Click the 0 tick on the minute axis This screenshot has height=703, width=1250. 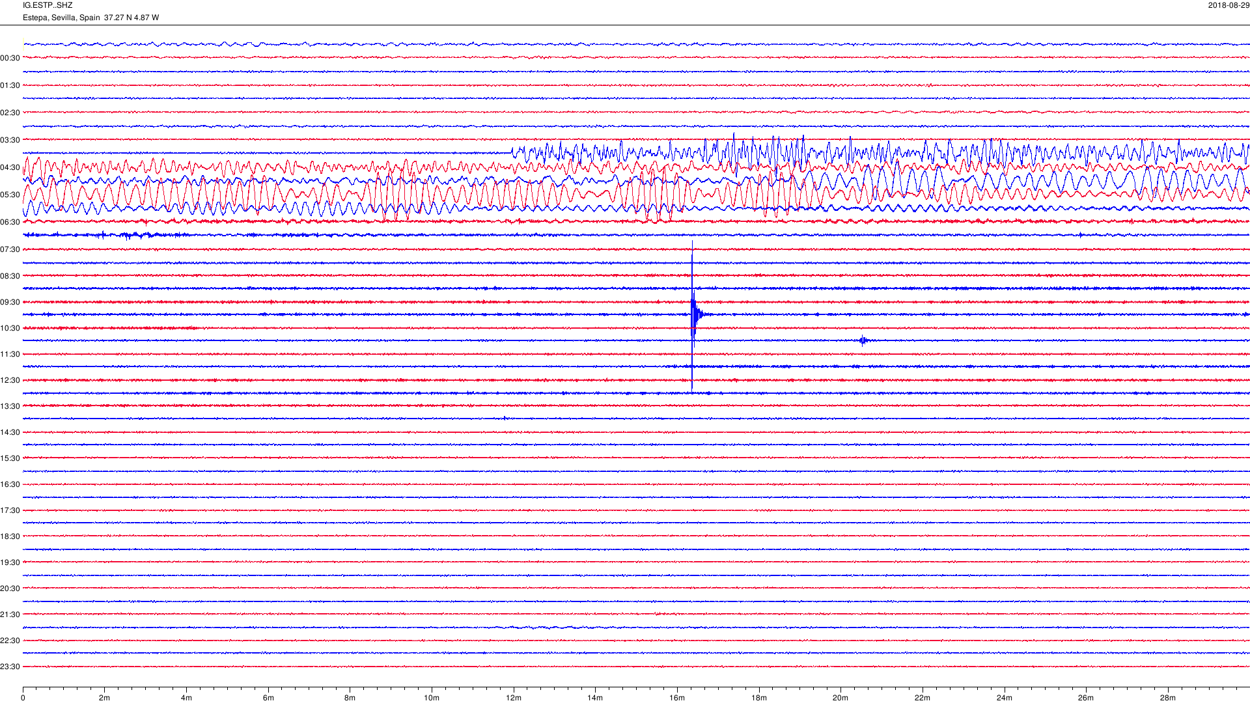pyautogui.click(x=23, y=698)
